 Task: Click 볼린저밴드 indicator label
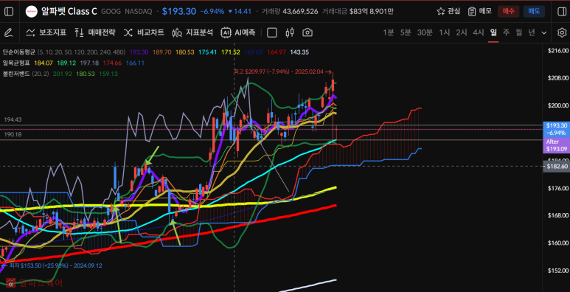[16, 74]
